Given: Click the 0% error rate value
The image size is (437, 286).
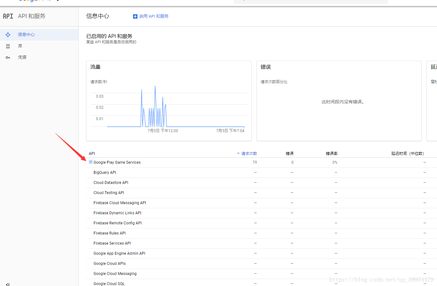Looking at the screenshot, I should click(x=335, y=162).
